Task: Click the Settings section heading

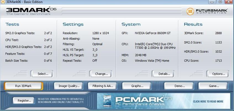Action: [73, 24]
